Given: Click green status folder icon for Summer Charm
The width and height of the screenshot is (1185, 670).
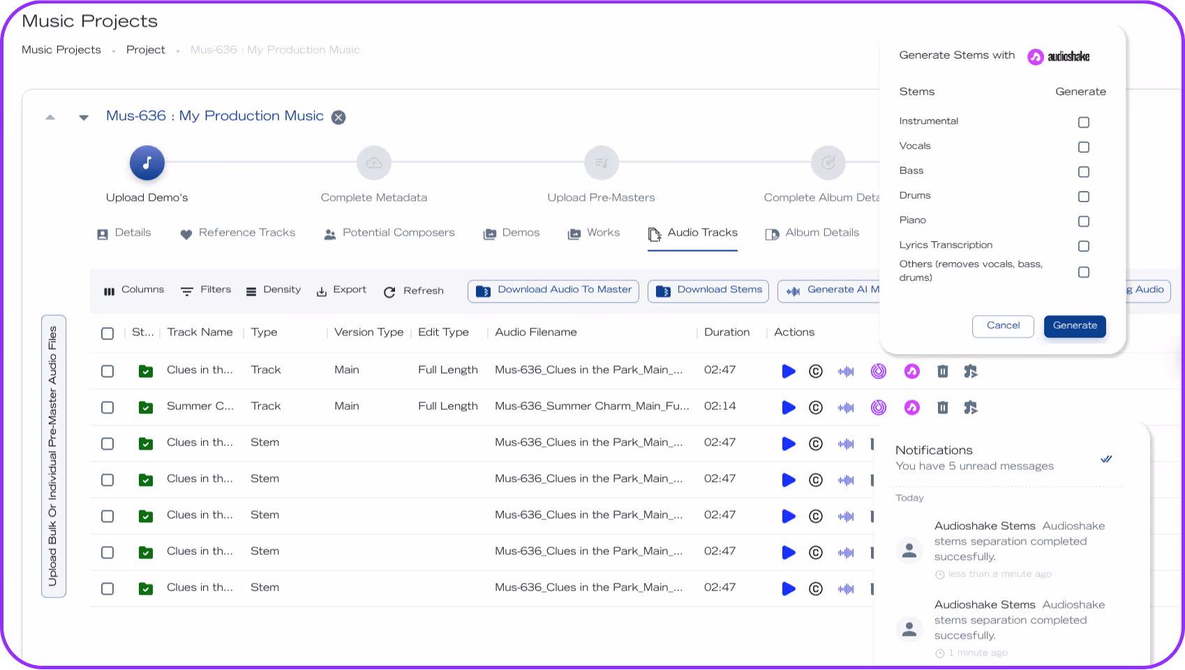Looking at the screenshot, I should (x=146, y=407).
